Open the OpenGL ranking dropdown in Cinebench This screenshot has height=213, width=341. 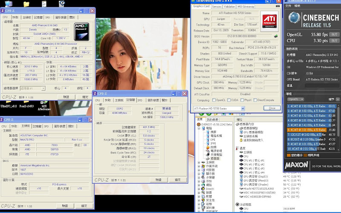295,99
